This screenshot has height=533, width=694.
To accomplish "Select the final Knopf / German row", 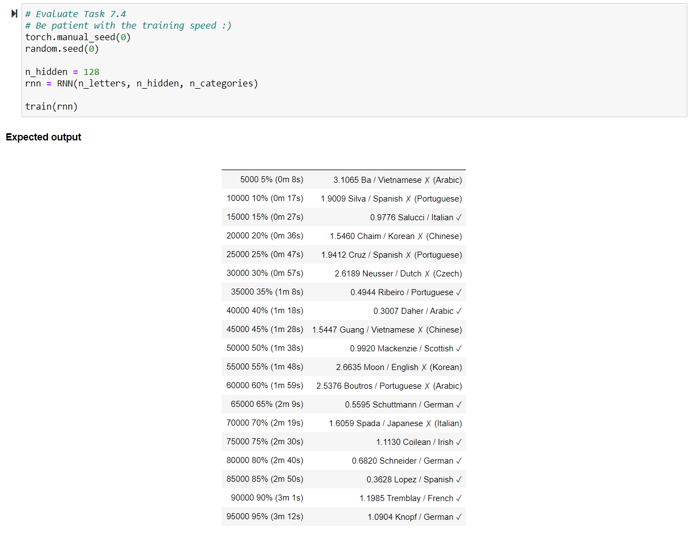I will (x=343, y=516).
